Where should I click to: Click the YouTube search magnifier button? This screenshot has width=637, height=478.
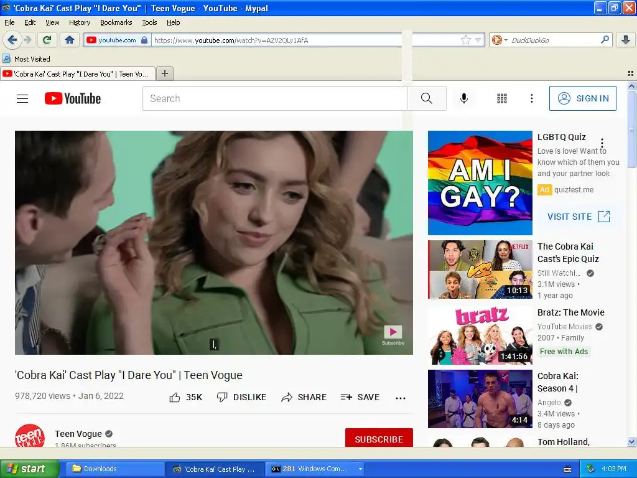[427, 98]
